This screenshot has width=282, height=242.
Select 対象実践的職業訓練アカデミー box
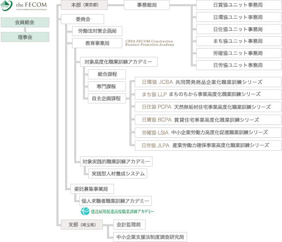pos(116,161)
